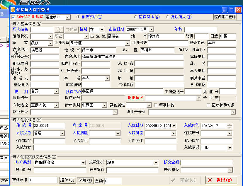Open the 性别 dropdown
This screenshot has width=243, height=186.
(102, 30)
